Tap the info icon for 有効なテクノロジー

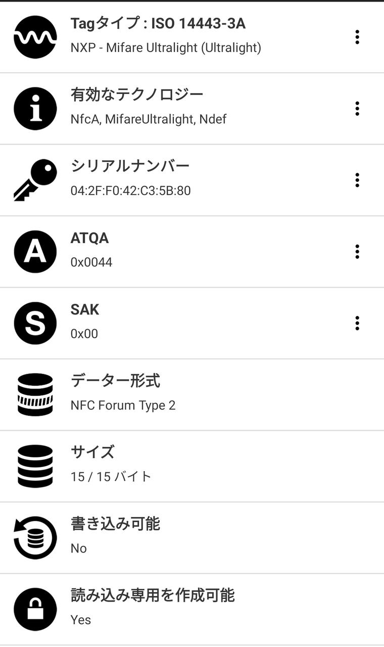click(x=35, y=109)
